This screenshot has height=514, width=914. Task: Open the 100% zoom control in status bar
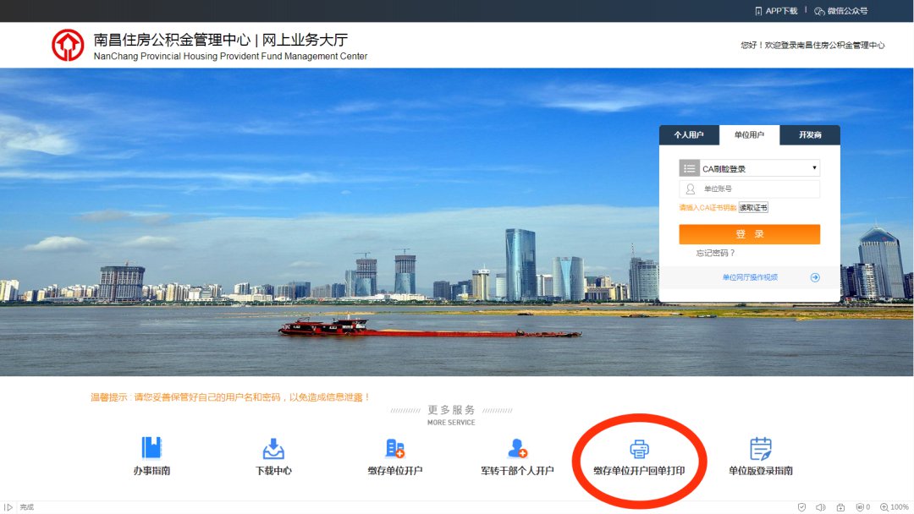coord(895,507)
